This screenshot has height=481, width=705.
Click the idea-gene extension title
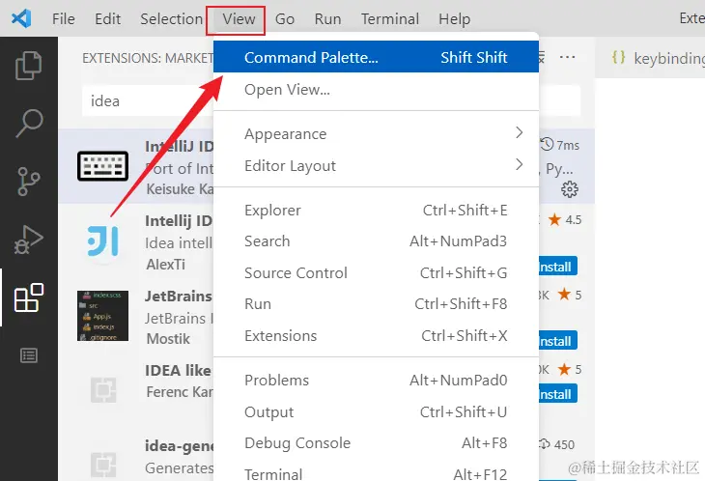tap(179, 445)
